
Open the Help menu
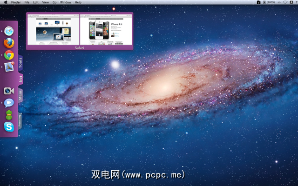click(x=78, y=2)
